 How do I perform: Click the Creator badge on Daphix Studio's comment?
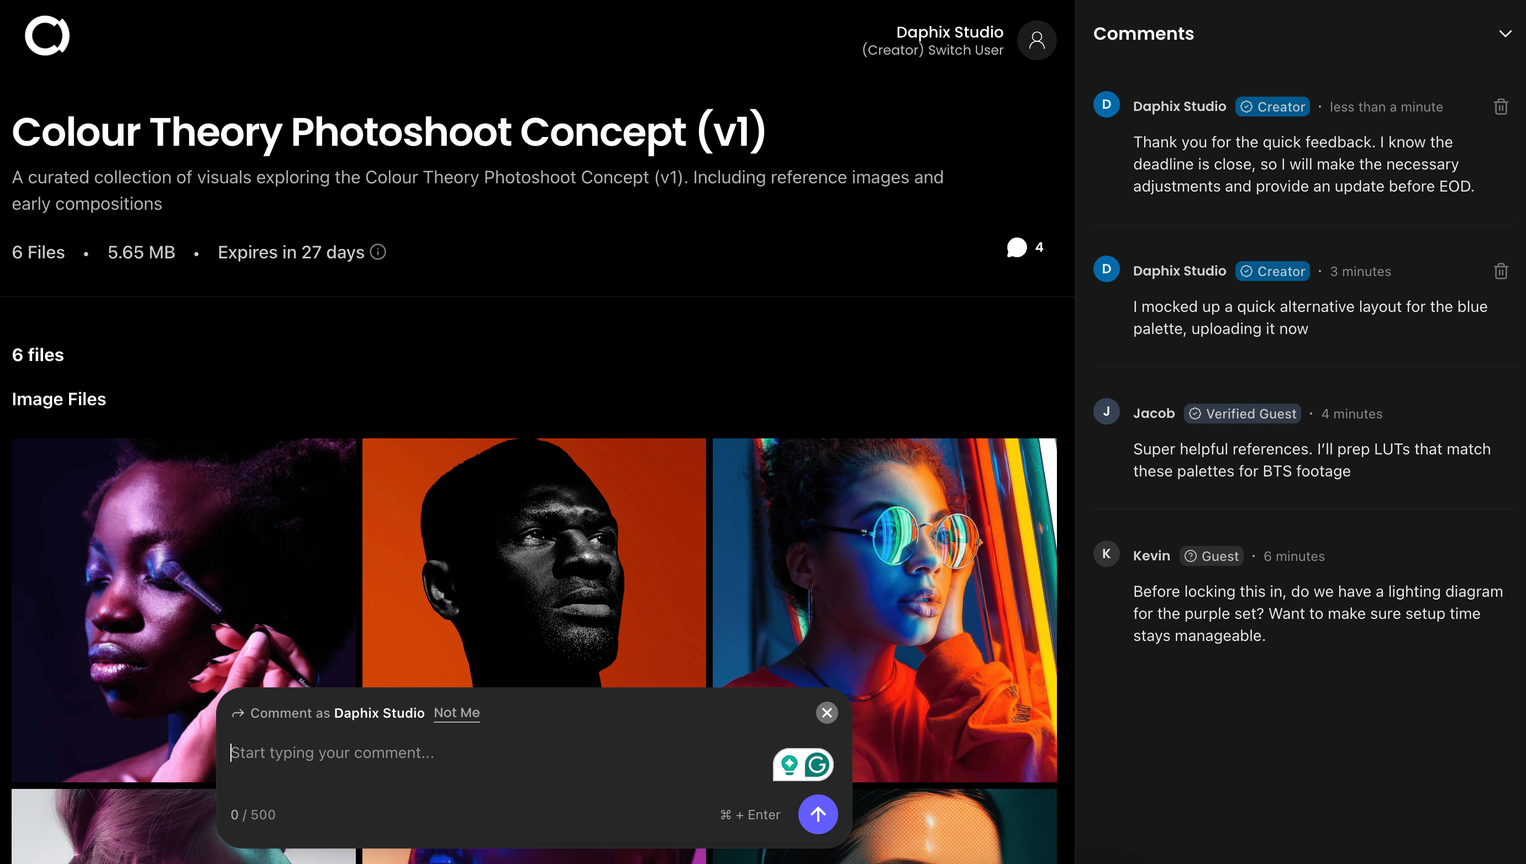[x=1272, y=106]
